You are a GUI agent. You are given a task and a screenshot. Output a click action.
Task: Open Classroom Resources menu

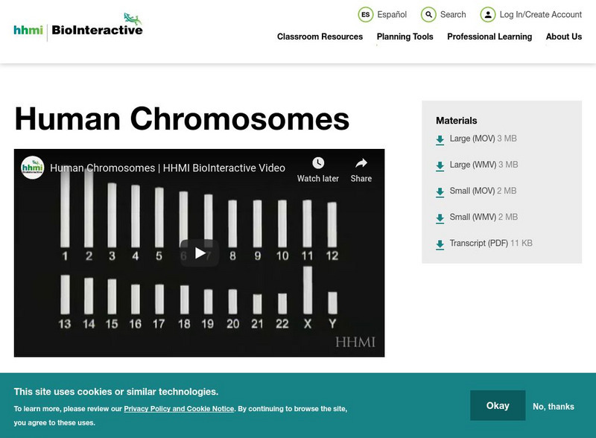coord(320,36)
